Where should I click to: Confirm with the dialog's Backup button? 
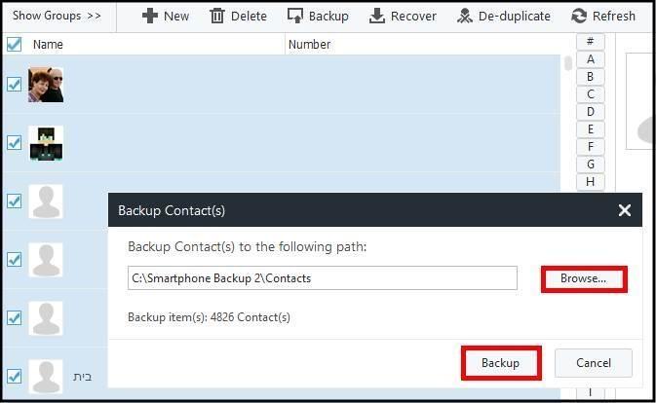tap(501, 363)
